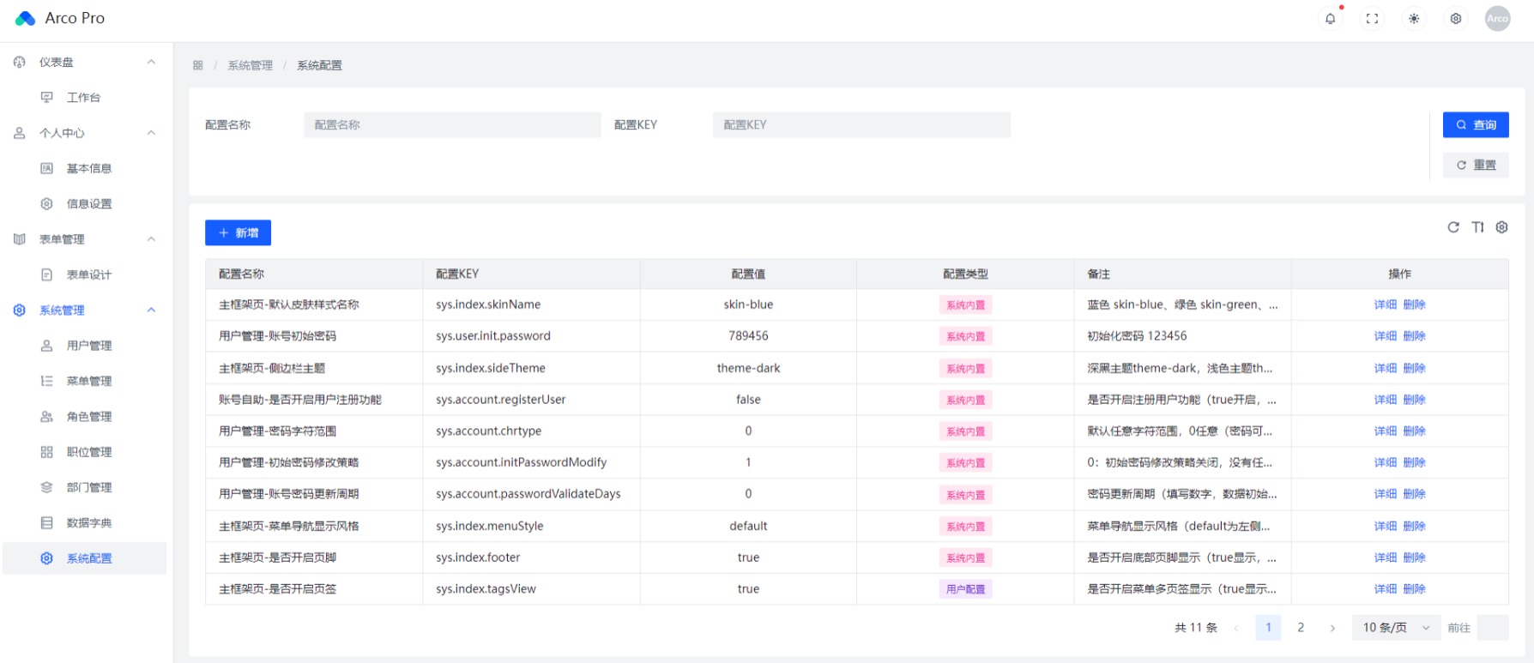The width and height of the screenshot is (1534, 663).
Task: Click the 数据字典 table icon
Action: click(47, 523)
